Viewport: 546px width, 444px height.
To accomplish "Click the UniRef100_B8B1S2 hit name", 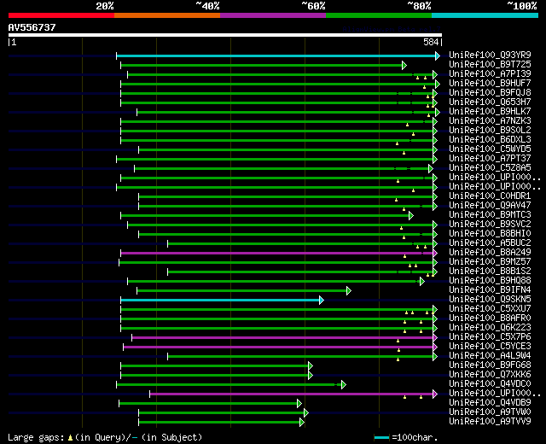I will [490, 272].
